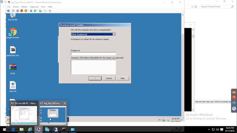Viewport: 237px width, 133px height.
Task: Click the guest VM tray red flag icon
Action: click(x=168, y=120)
